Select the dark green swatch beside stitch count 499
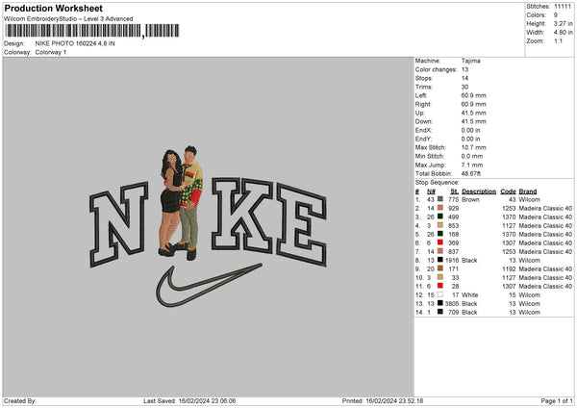577x408 pixels. (440, 217)
